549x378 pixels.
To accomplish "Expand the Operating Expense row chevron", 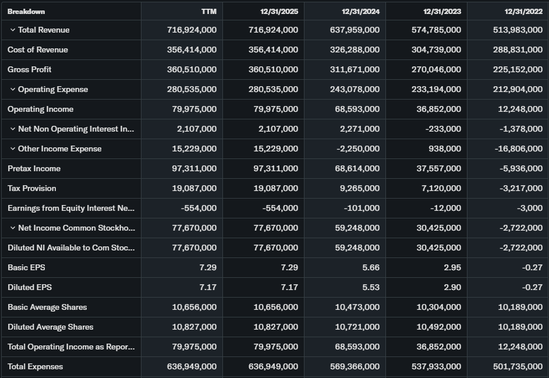I will [12, 89].
